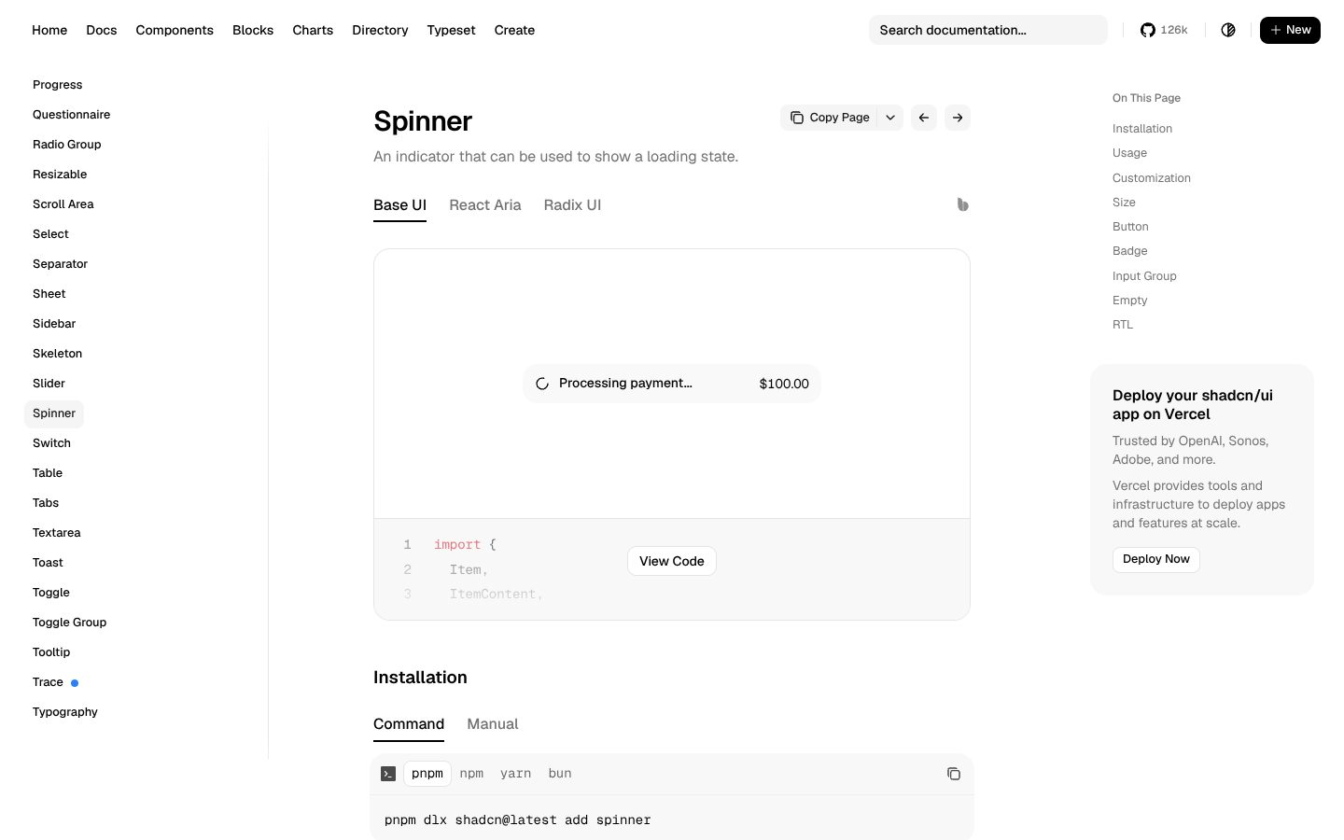1344x840 pixels.
Task: Click the View Code button
Action: tap(672, 561)
